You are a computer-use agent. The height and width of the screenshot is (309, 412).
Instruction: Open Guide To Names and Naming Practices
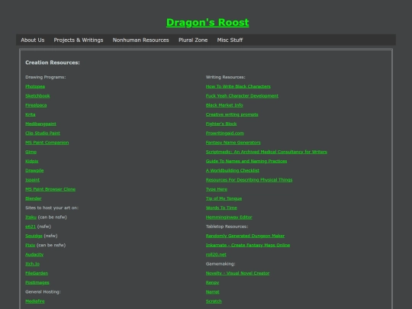tap(246, 161)
